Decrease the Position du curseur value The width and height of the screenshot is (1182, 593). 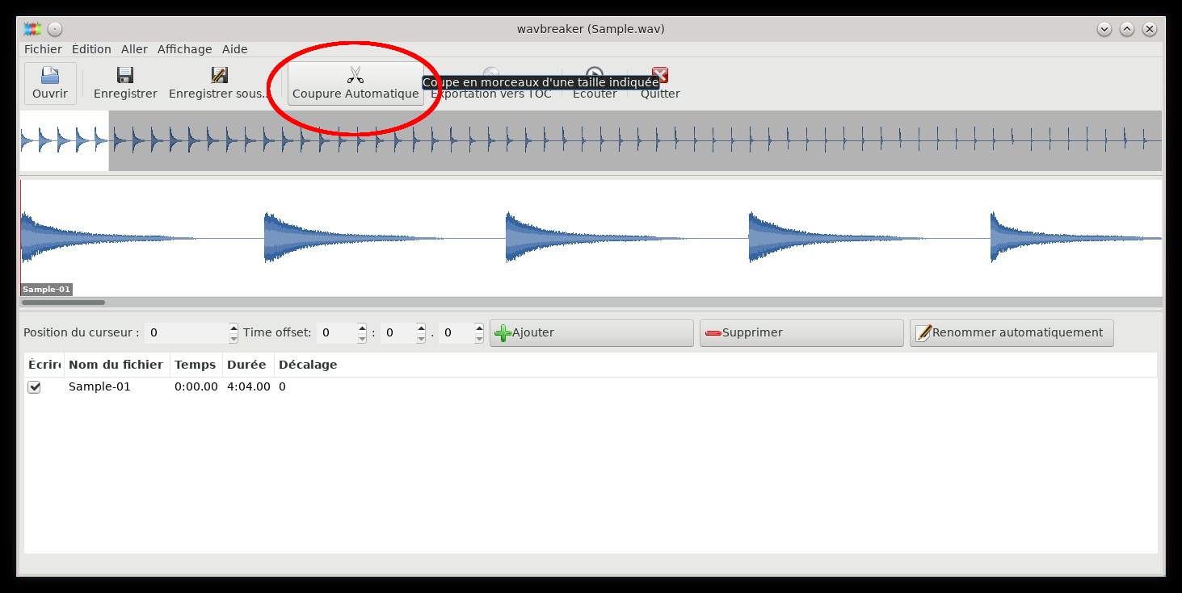point(233,338)
